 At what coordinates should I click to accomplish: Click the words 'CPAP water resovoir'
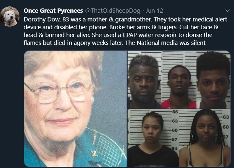coord(150,35)
